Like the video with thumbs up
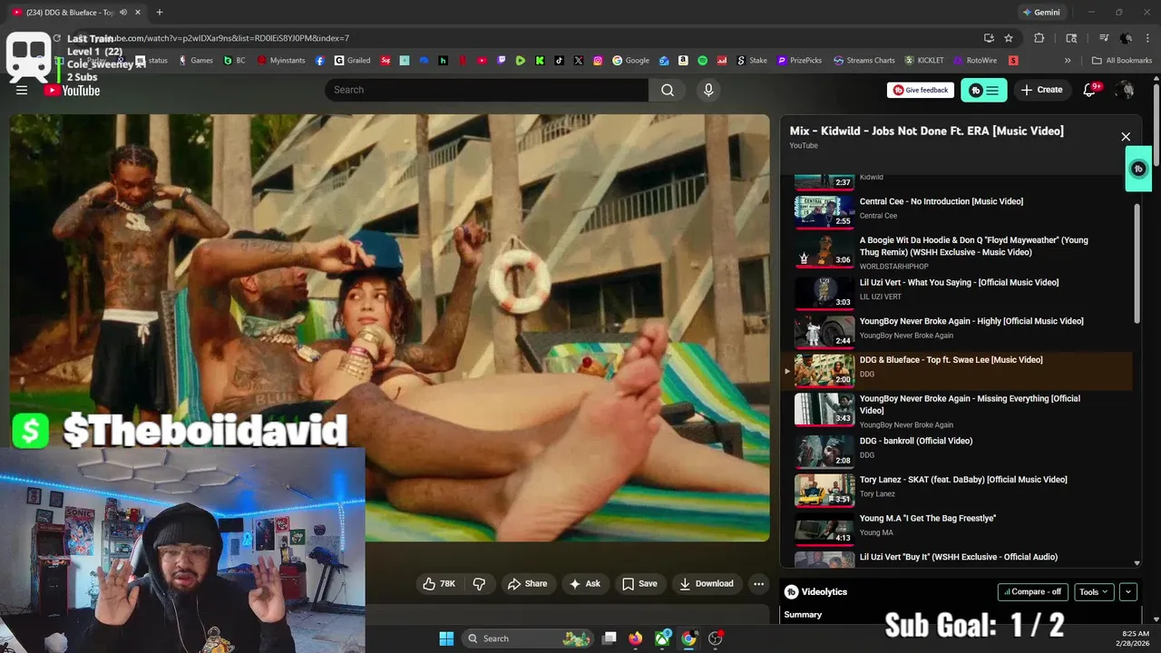Viewport: 1161px width, 653px height. click(439, 584)
